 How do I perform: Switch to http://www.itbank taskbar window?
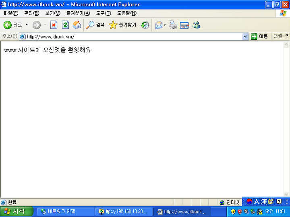182,211
